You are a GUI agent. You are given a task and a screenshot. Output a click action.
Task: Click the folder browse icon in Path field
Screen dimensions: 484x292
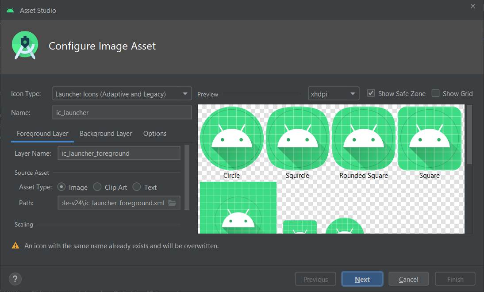[172, 203]
